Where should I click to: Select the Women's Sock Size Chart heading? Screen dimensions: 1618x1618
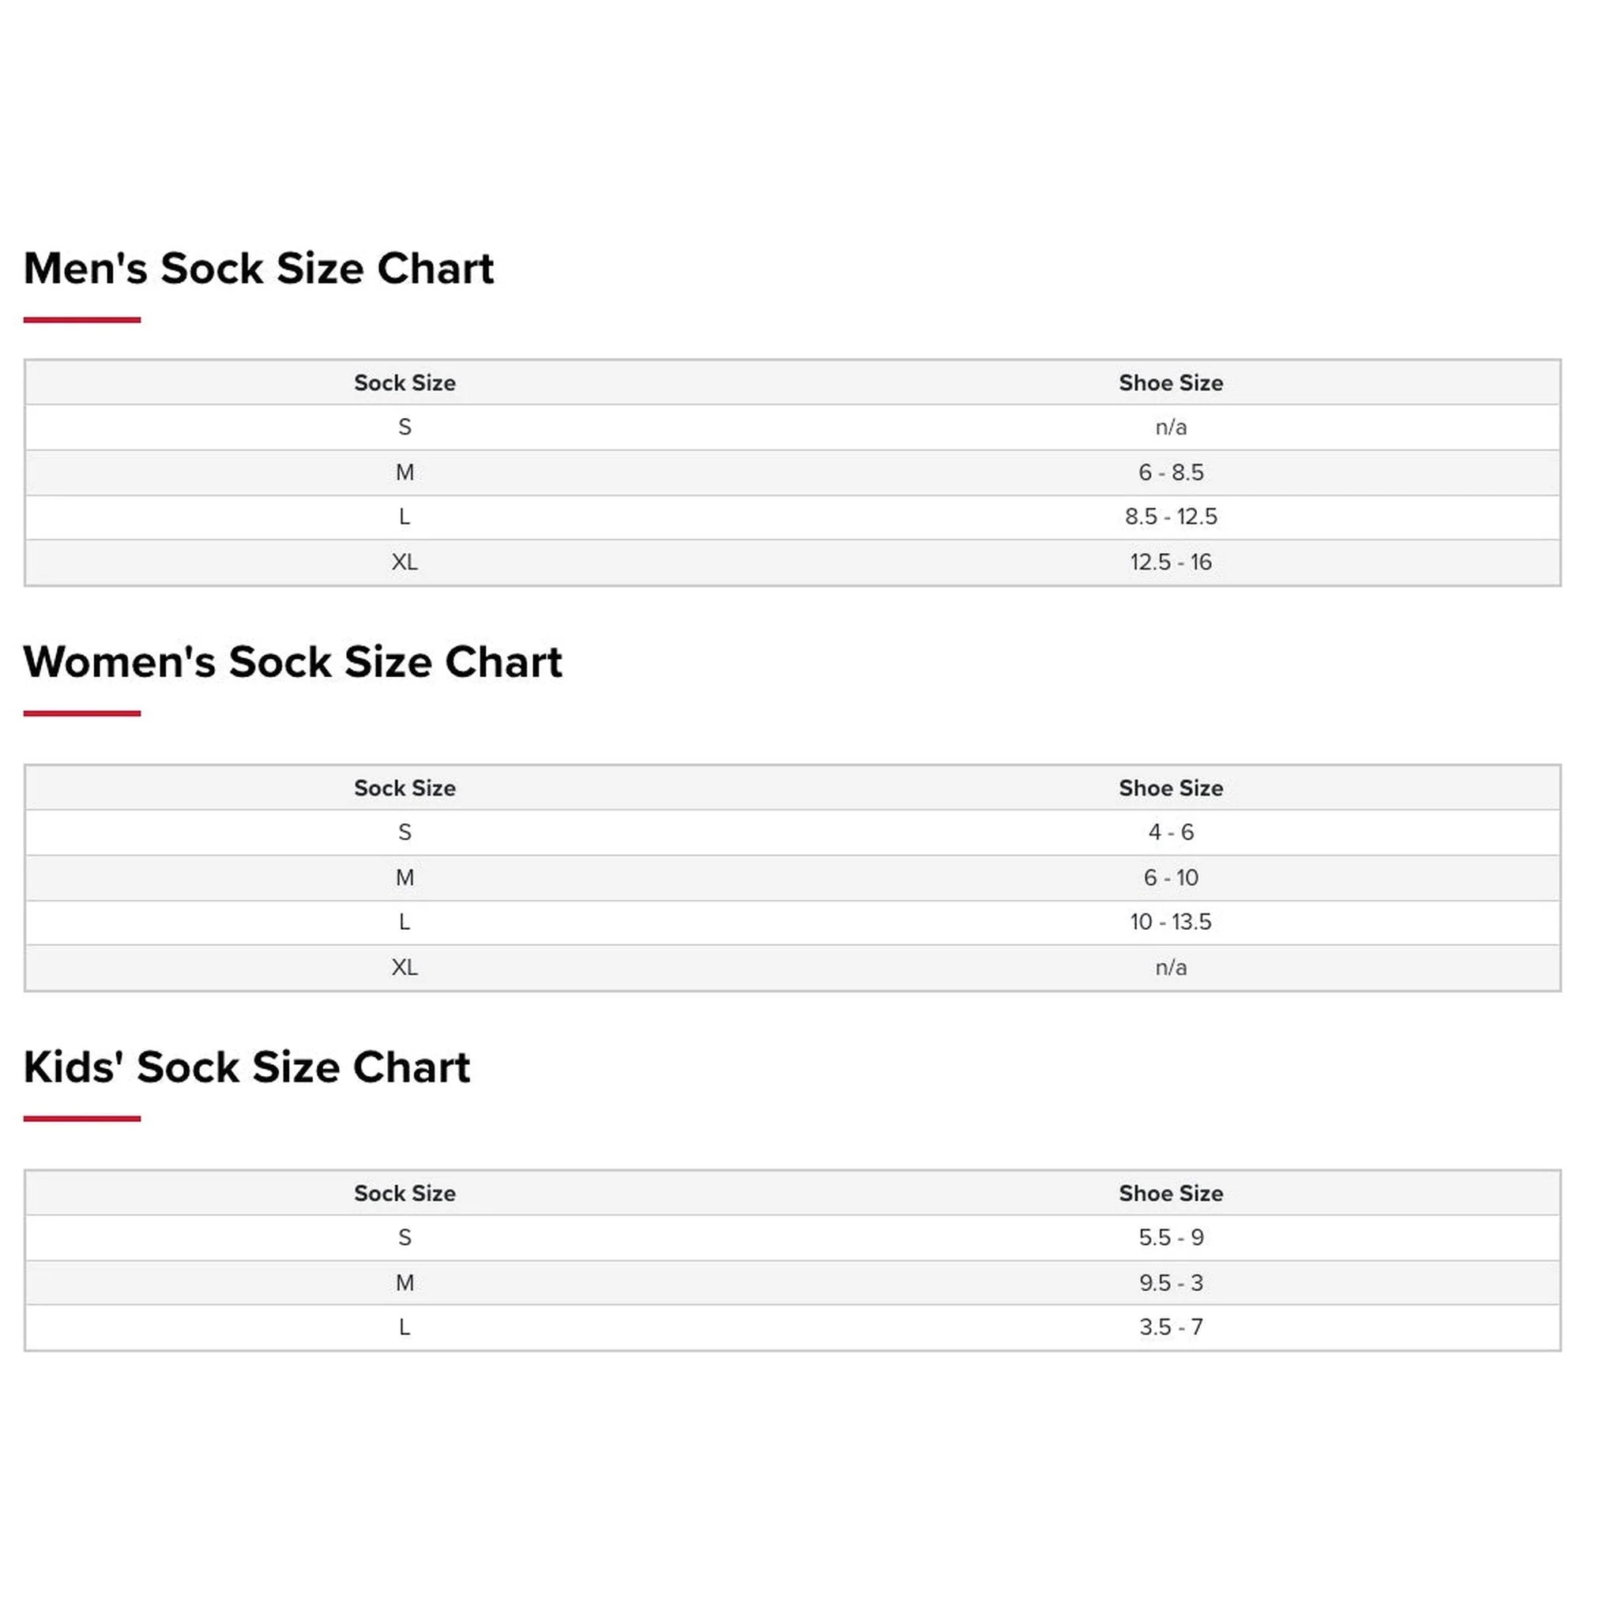pyautogui.click(x=293, y=661)
